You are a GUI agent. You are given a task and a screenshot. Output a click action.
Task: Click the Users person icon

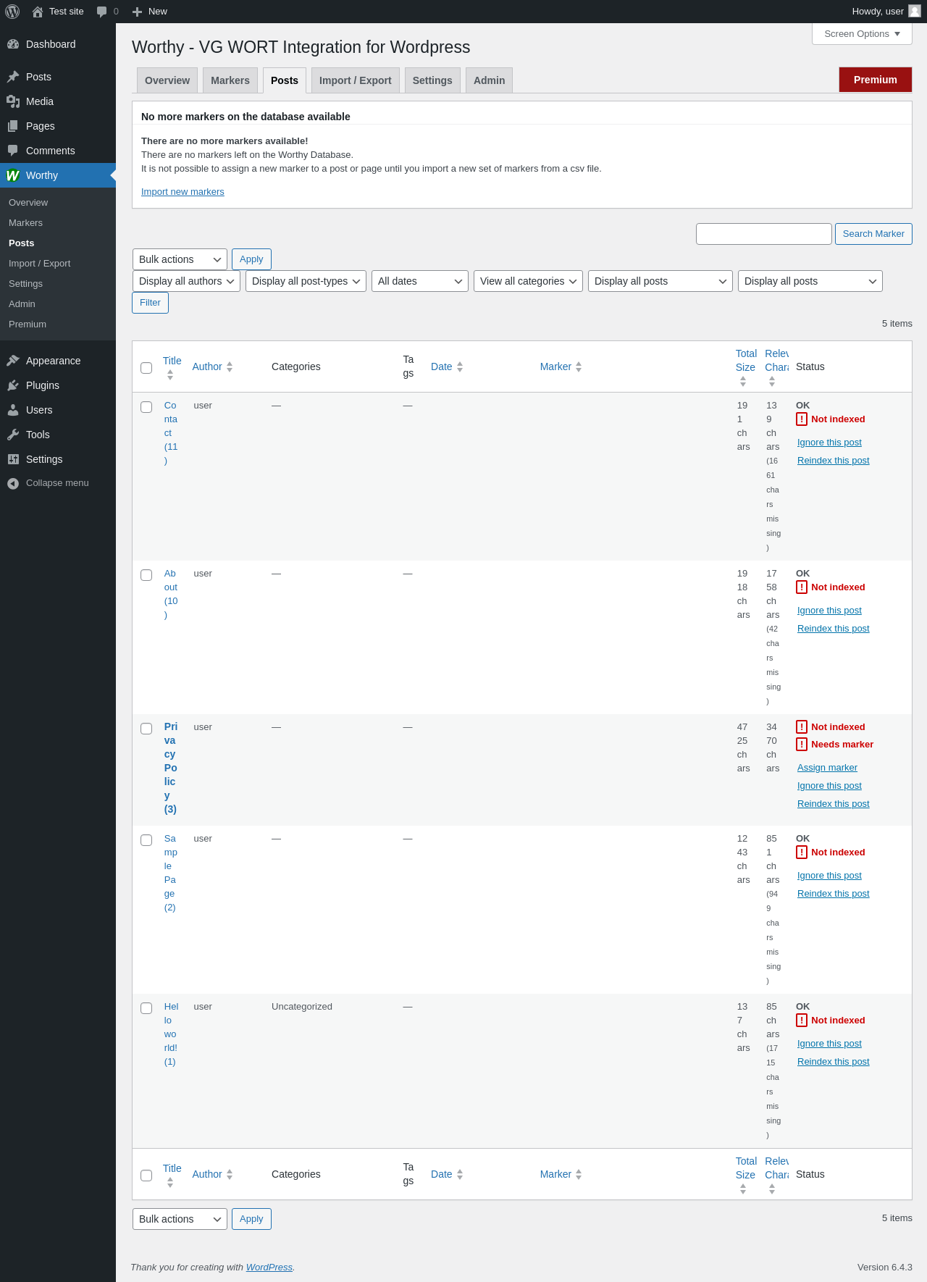pos(13,410)
